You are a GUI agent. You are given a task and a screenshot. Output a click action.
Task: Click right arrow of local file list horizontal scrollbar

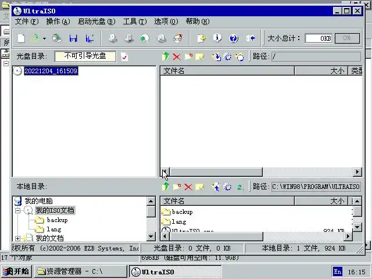pos(348,237)
